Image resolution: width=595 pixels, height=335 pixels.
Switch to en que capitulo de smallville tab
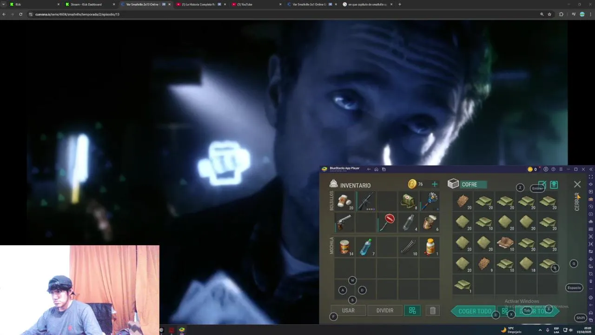(367, 4)
